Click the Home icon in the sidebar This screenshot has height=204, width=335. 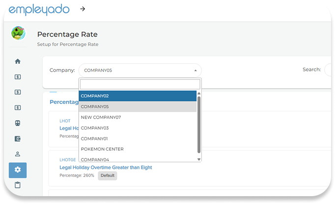[x=18, y=61]
